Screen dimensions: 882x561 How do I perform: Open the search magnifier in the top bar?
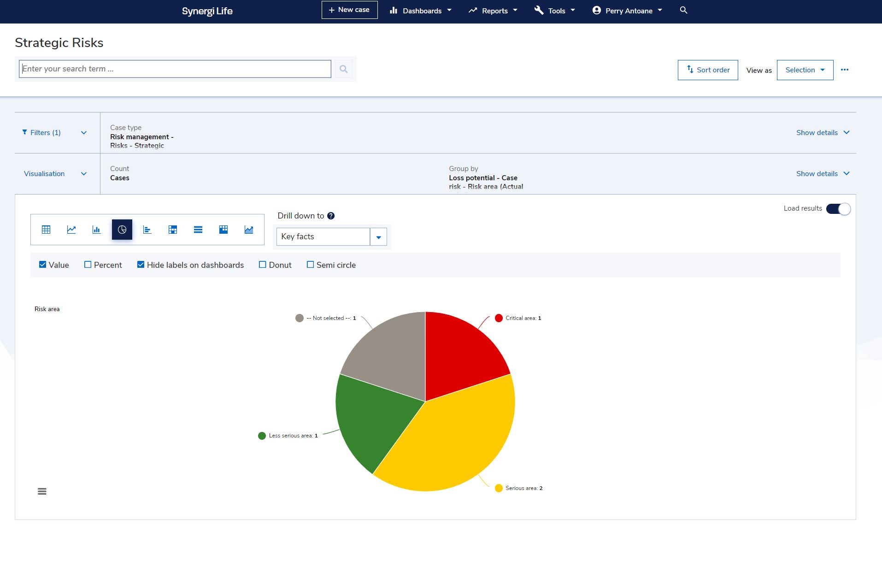[683, 10]
